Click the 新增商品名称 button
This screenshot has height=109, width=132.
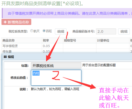pos(16,22)
